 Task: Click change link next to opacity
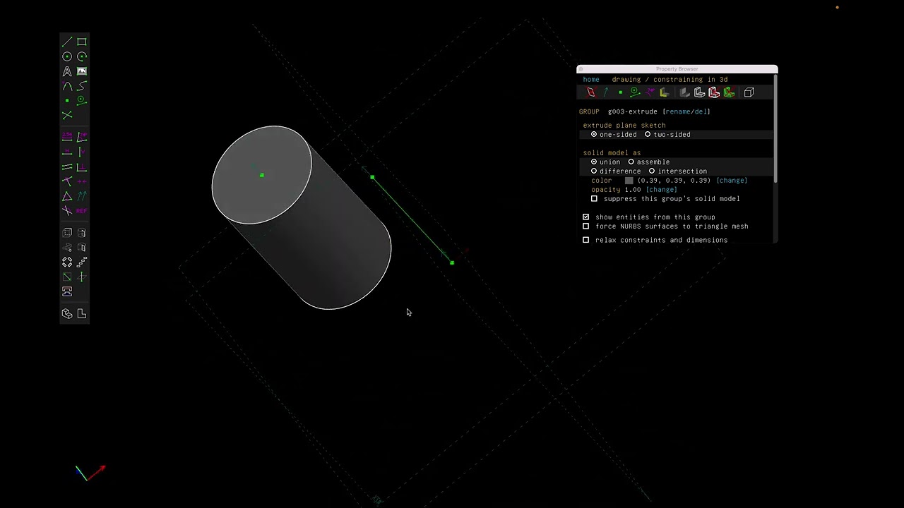point(661,189)
